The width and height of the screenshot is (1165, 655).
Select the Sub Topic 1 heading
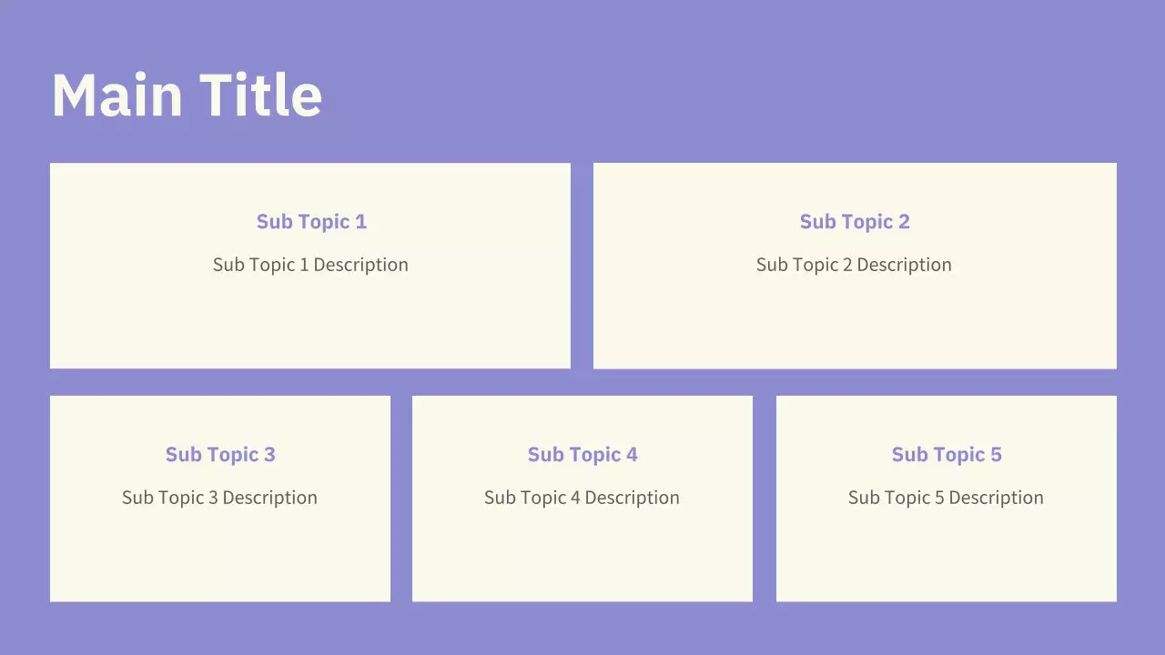point(311,222)
